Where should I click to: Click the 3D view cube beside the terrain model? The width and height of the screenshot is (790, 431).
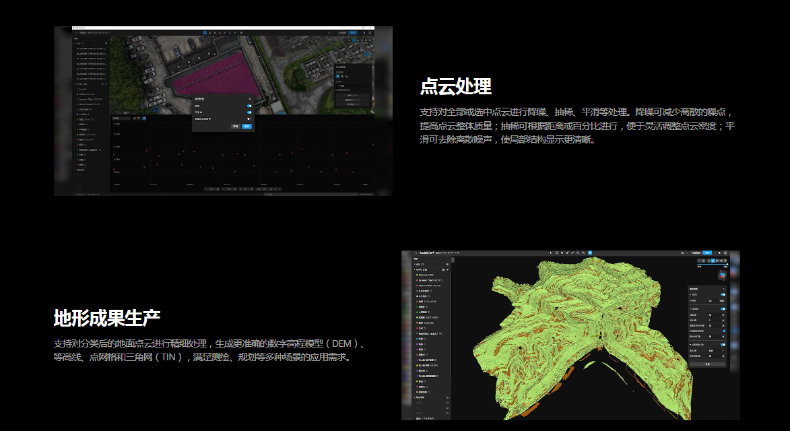tap(723, 276)
